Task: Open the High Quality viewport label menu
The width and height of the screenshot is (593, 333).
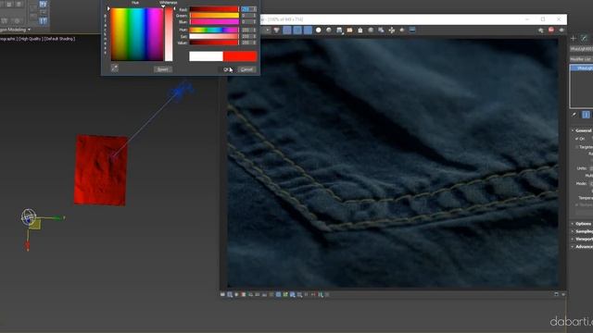Action: [30, 39]
